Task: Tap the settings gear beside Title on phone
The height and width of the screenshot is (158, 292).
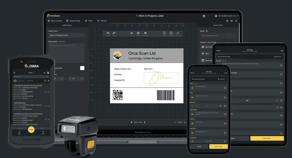Action: point(225,97)
